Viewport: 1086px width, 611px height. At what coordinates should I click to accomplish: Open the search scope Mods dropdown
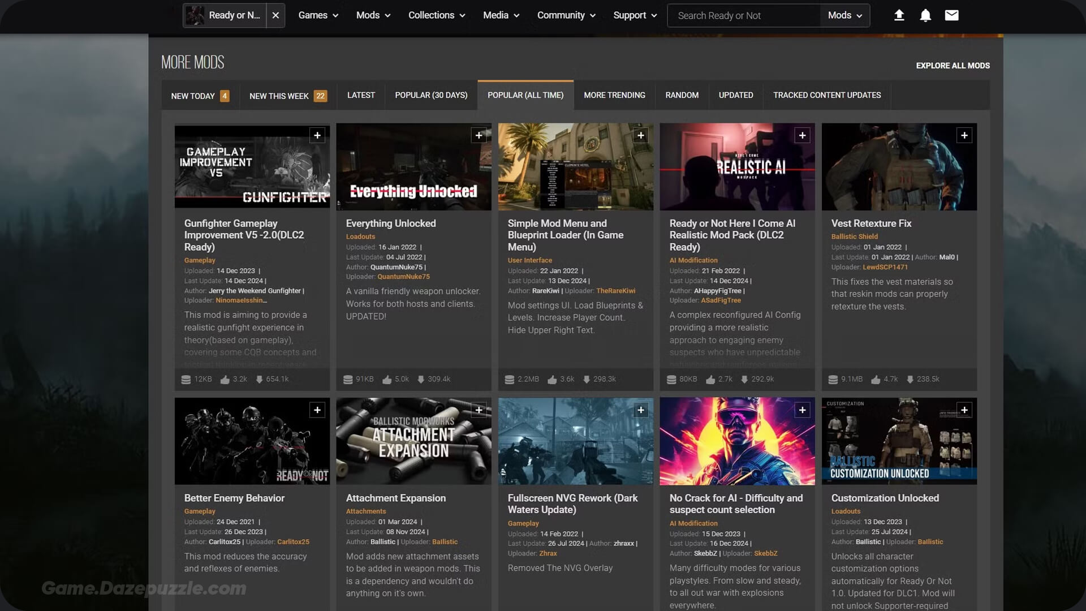(845, 15)
